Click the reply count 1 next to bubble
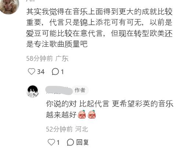The image size is (182, 154). (62, 72)
